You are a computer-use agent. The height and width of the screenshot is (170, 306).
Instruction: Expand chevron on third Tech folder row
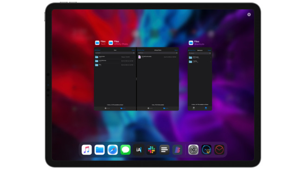(x=134, y=65)
